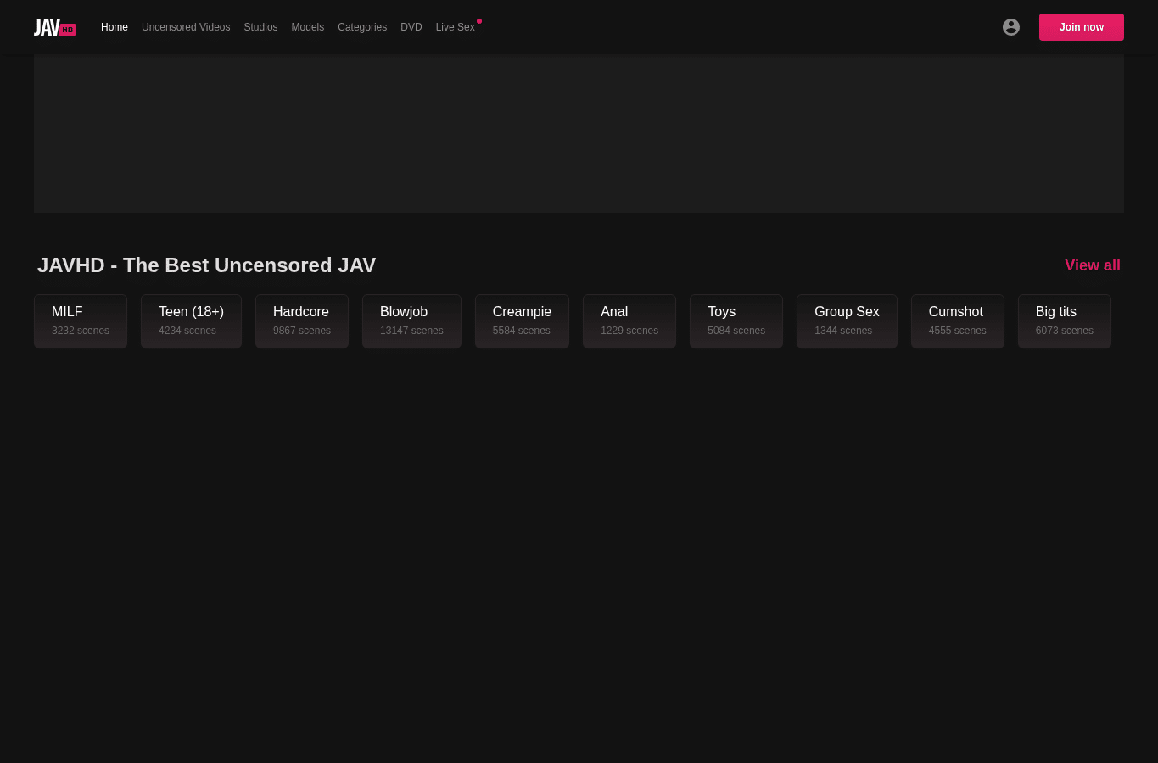Select the MILF category card
The image size is (1158, 763).
tap(81, 321)
